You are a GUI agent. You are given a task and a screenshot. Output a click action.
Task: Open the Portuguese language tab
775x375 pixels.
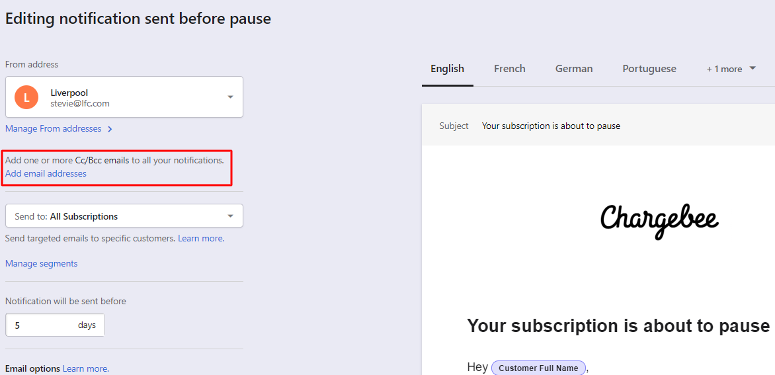click(649, 69)
